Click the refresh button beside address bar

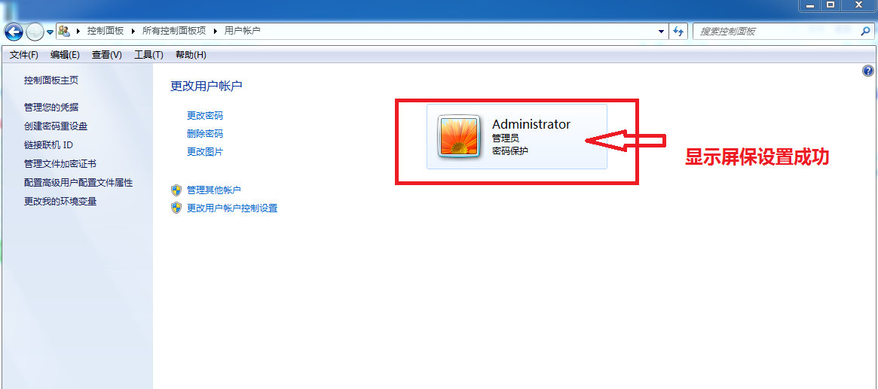(x=678, y=32)
